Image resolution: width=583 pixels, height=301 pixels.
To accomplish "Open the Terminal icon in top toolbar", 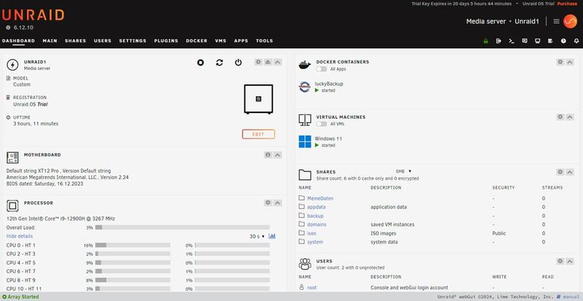I will [x=512, y=41].
